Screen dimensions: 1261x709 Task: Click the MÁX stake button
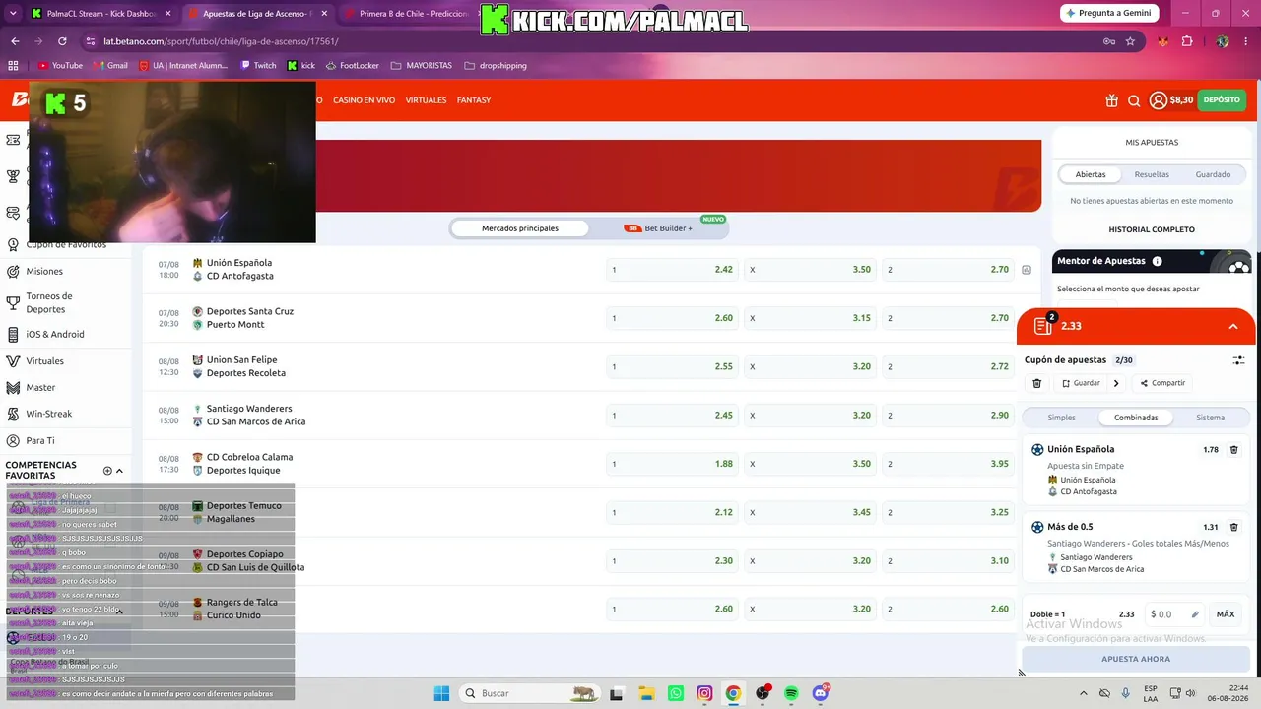tap(1226, 614)
